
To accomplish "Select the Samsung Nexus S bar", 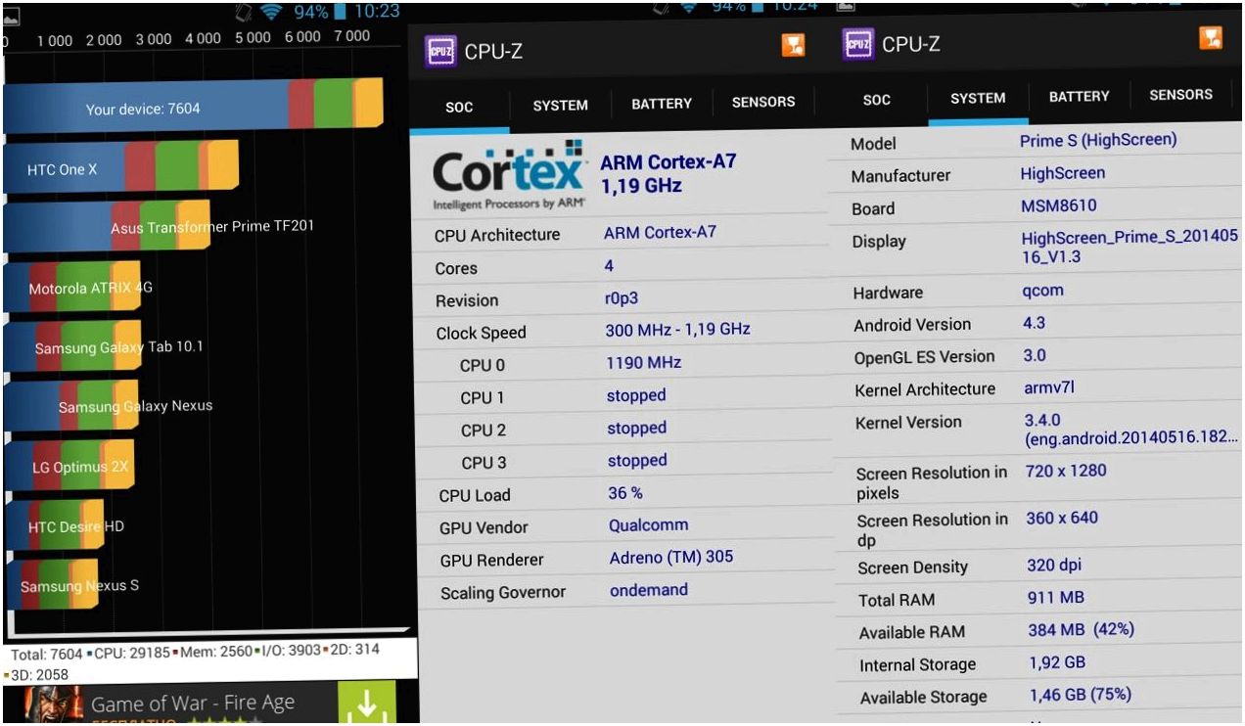I will coord(51,585).
